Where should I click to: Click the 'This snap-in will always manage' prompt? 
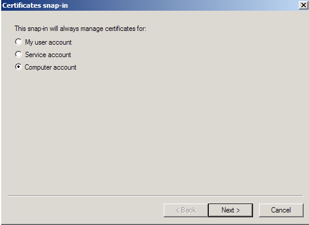[x=80, y=29]
